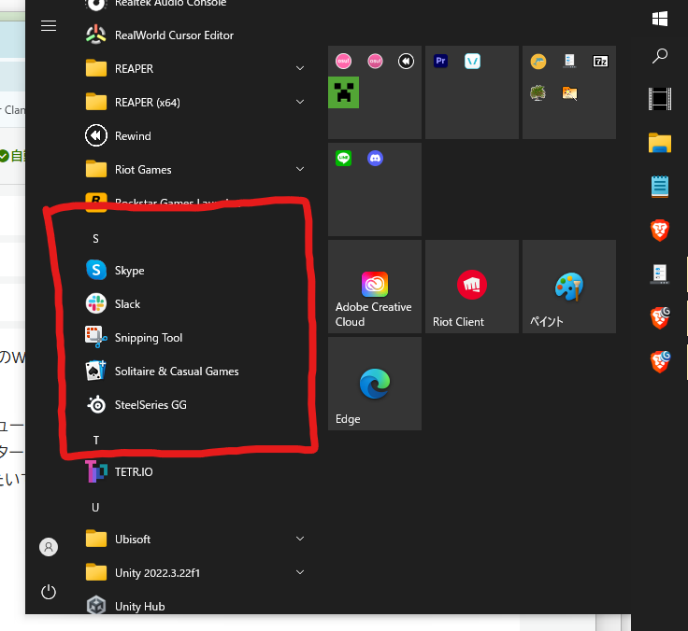Open the Notepad icon on taskbar

pos(660,187)
